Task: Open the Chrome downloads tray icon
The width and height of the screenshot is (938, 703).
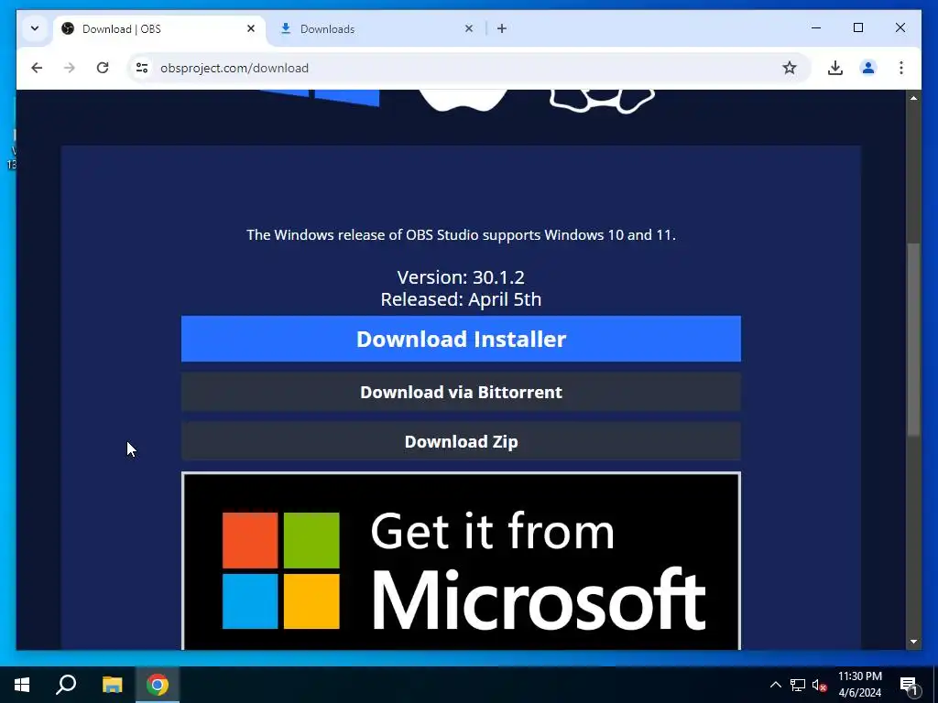Action: click(835, 68)
